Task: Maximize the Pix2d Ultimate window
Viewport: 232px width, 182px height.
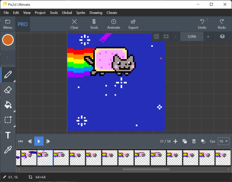Action: pyautogui.click(x=211, y=4)
